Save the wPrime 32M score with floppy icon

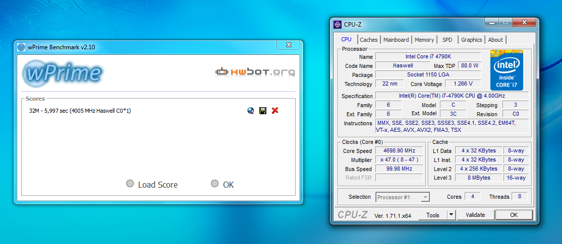tap(263, 111)
